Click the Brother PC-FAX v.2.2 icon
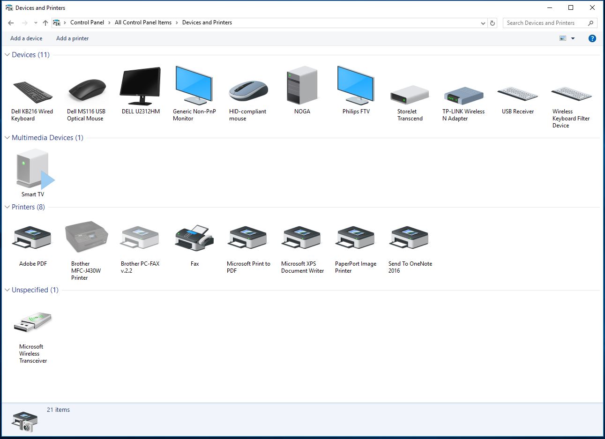The image size is (605, 439). [140, 238]
